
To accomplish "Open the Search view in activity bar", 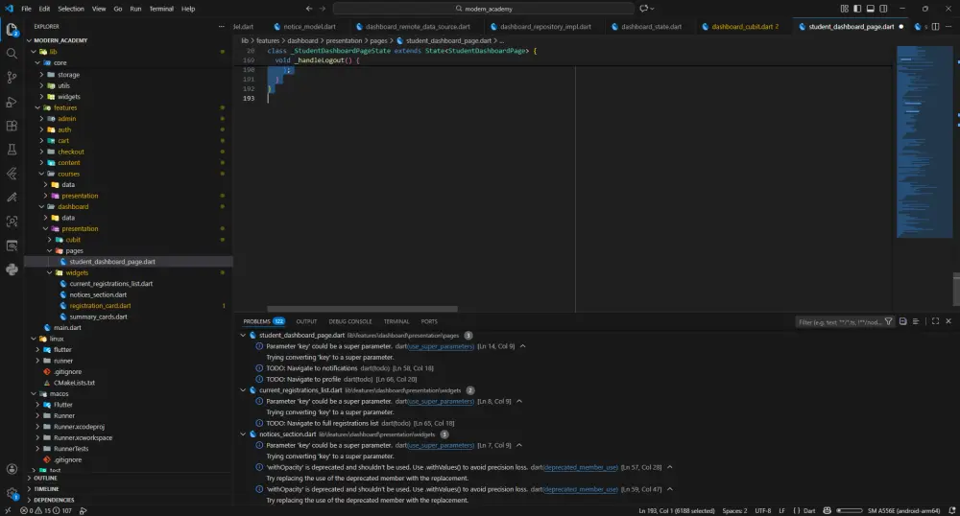I will (12, 53).
